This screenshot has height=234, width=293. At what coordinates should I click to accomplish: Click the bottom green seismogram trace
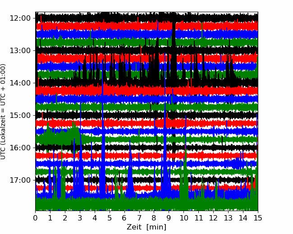(x=146, y=204)
